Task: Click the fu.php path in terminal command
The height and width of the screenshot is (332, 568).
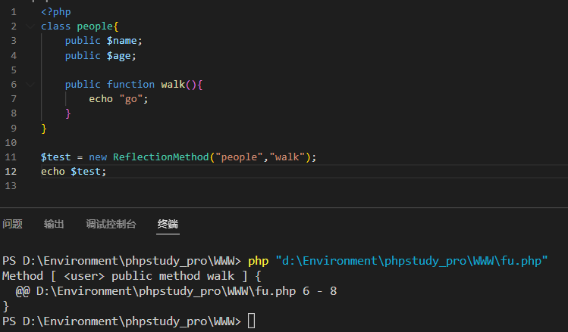Action: 412,261
